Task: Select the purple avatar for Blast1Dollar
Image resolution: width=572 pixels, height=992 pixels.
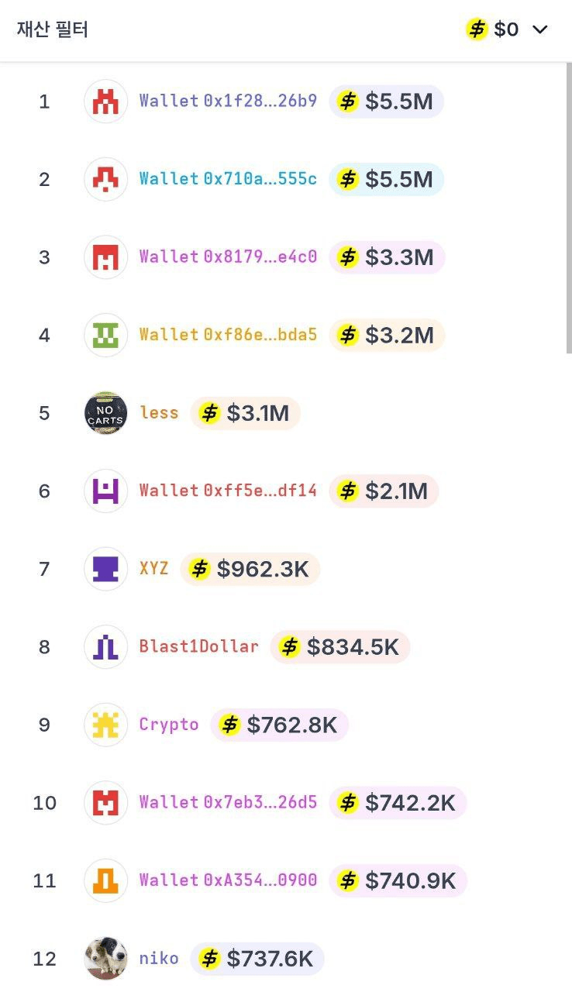Action: pos(105,647)
